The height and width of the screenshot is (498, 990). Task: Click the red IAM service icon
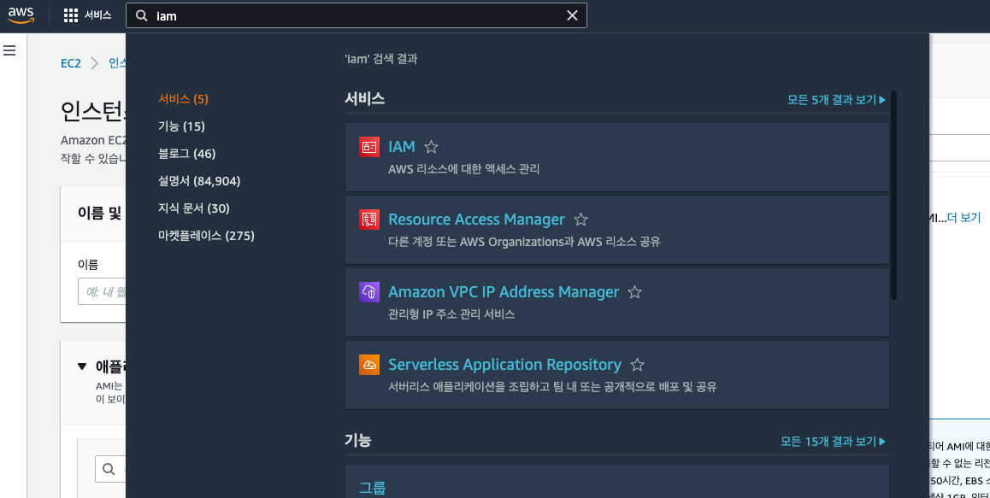click(x=369, y=147)
